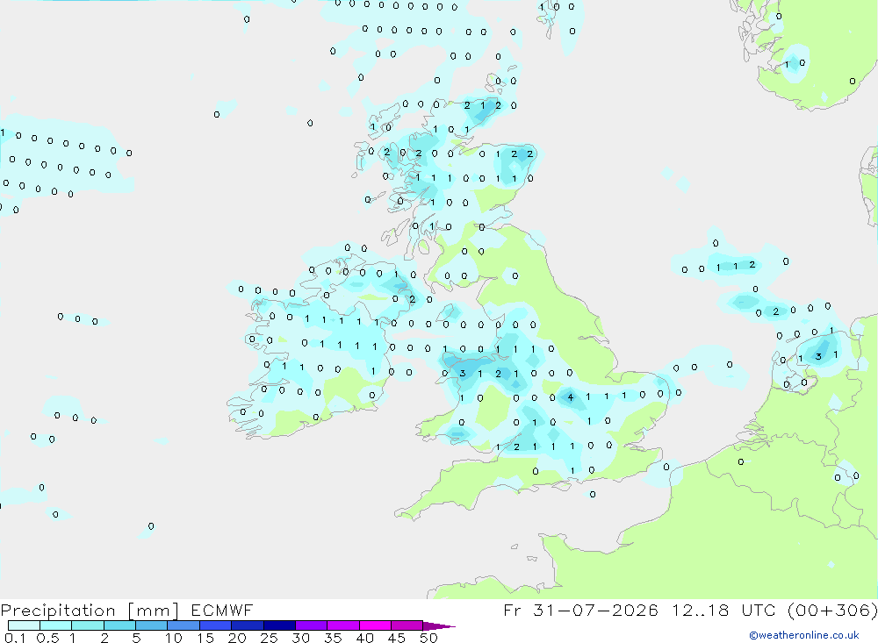Click the date 'Fr 31-07-2026'

[580, 610]
